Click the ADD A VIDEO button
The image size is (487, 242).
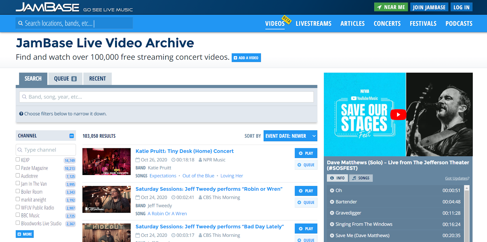pos(246,58)
